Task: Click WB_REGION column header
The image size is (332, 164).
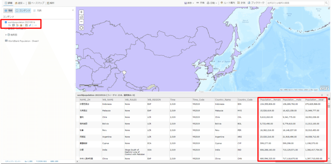Action: [x=158, y=99]
